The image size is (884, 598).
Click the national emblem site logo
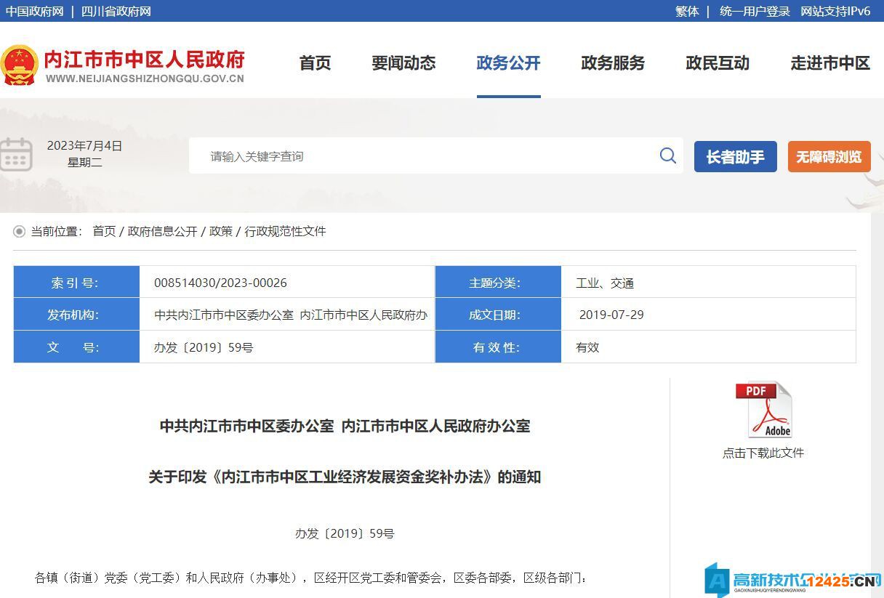pos(20,65)
